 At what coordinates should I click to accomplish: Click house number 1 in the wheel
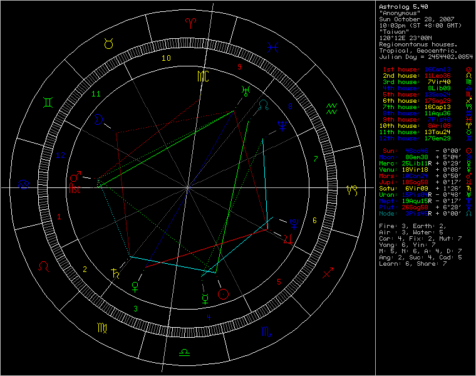tap(59, 217)
